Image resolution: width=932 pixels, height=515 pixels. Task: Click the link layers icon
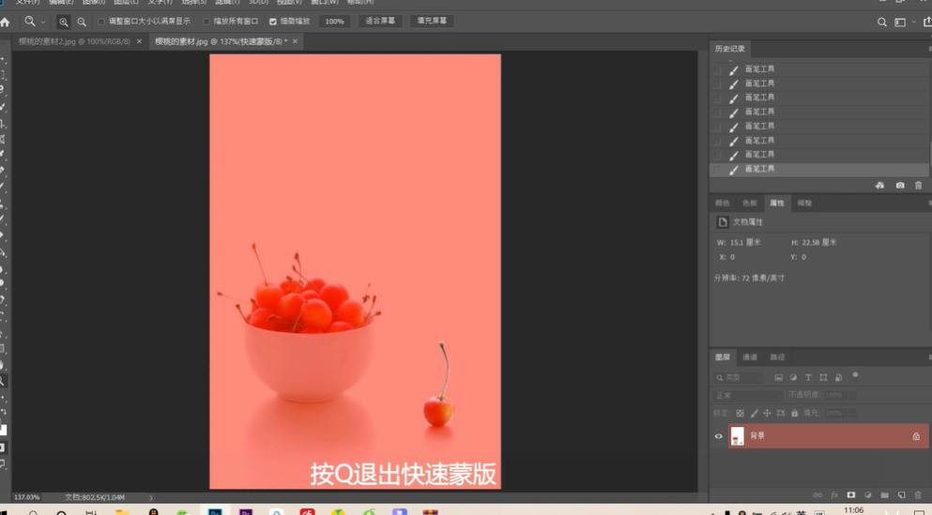click(x=817, y=494)
